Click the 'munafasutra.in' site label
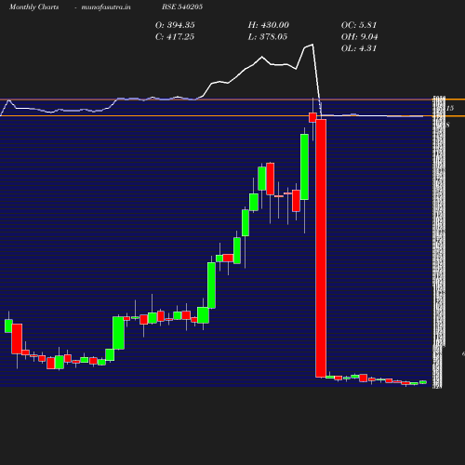The width and height of the screenshot is (465, 465). (106, 7)
